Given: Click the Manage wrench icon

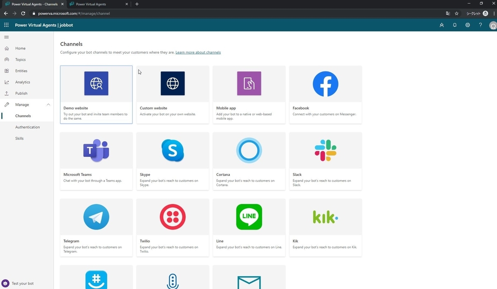Looking at the screenshot, I should [x=7, y=104].
